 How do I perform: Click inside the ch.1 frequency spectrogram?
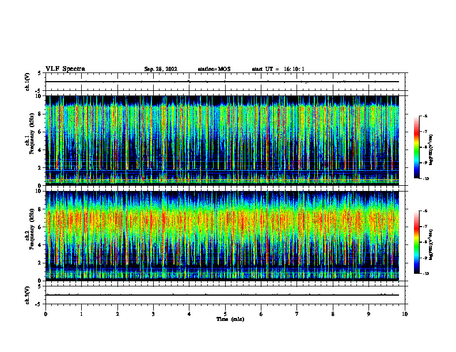pos(222,140)
